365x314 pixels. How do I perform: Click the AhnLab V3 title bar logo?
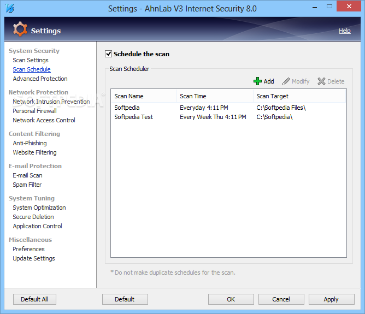(10, 8)
